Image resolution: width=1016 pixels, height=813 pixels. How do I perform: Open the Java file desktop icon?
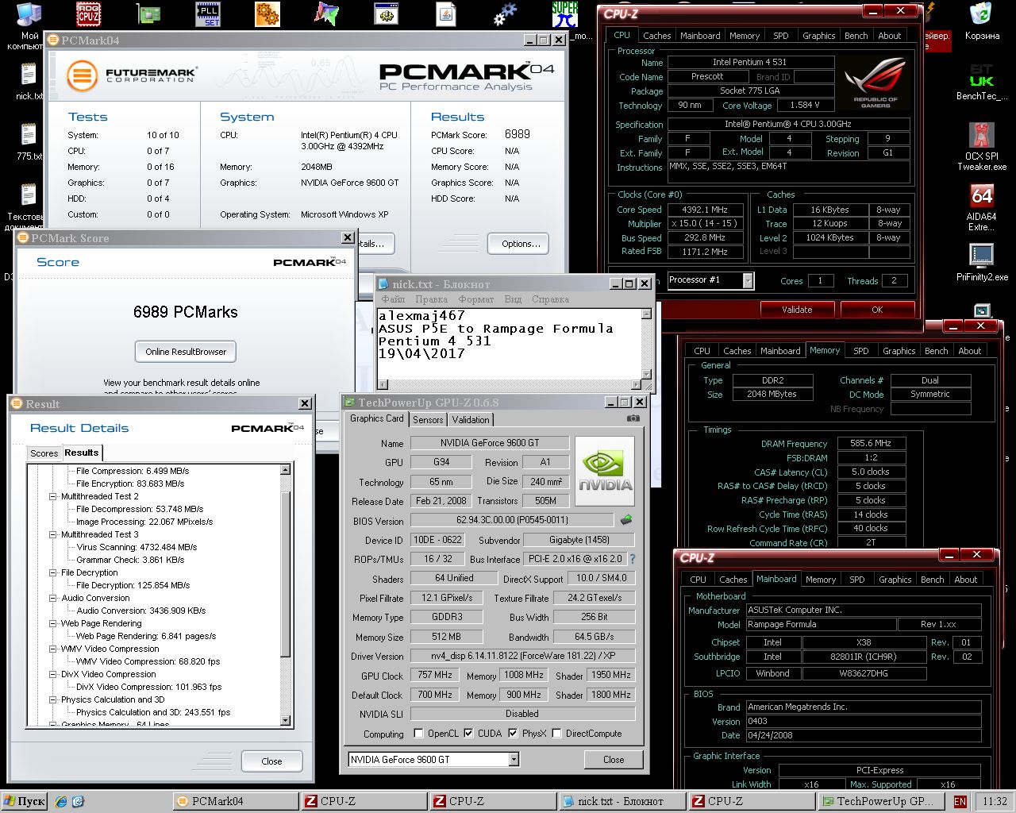tap(445, 14)
